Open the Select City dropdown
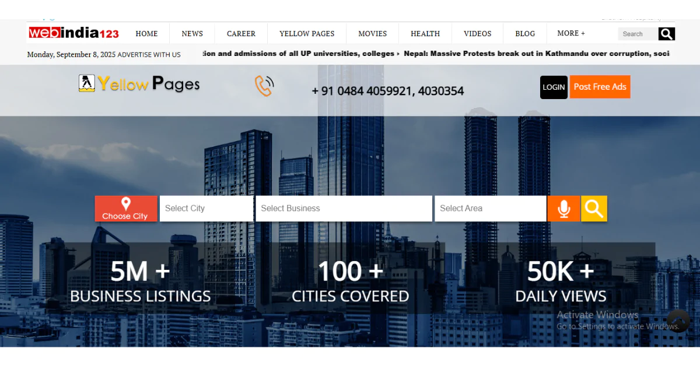700x366 pixels. [x=206, y=208]
